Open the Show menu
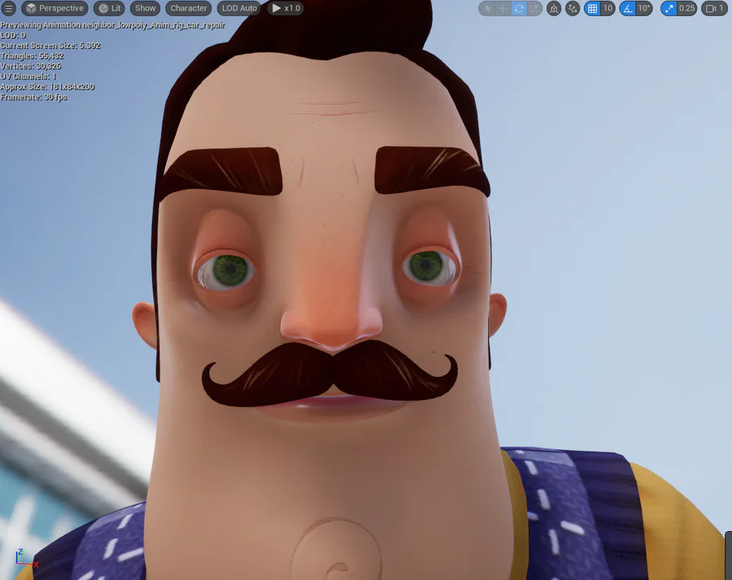The height and width of the screenshot is (580, 732). 146,8
